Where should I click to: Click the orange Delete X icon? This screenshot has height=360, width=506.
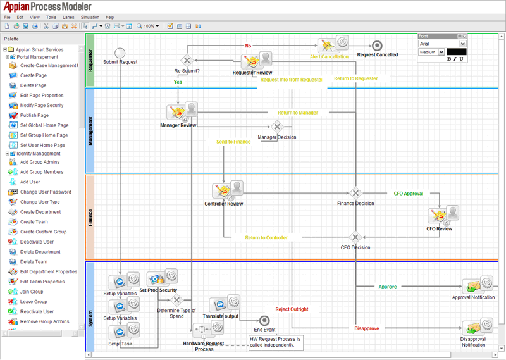pos(74,26)
